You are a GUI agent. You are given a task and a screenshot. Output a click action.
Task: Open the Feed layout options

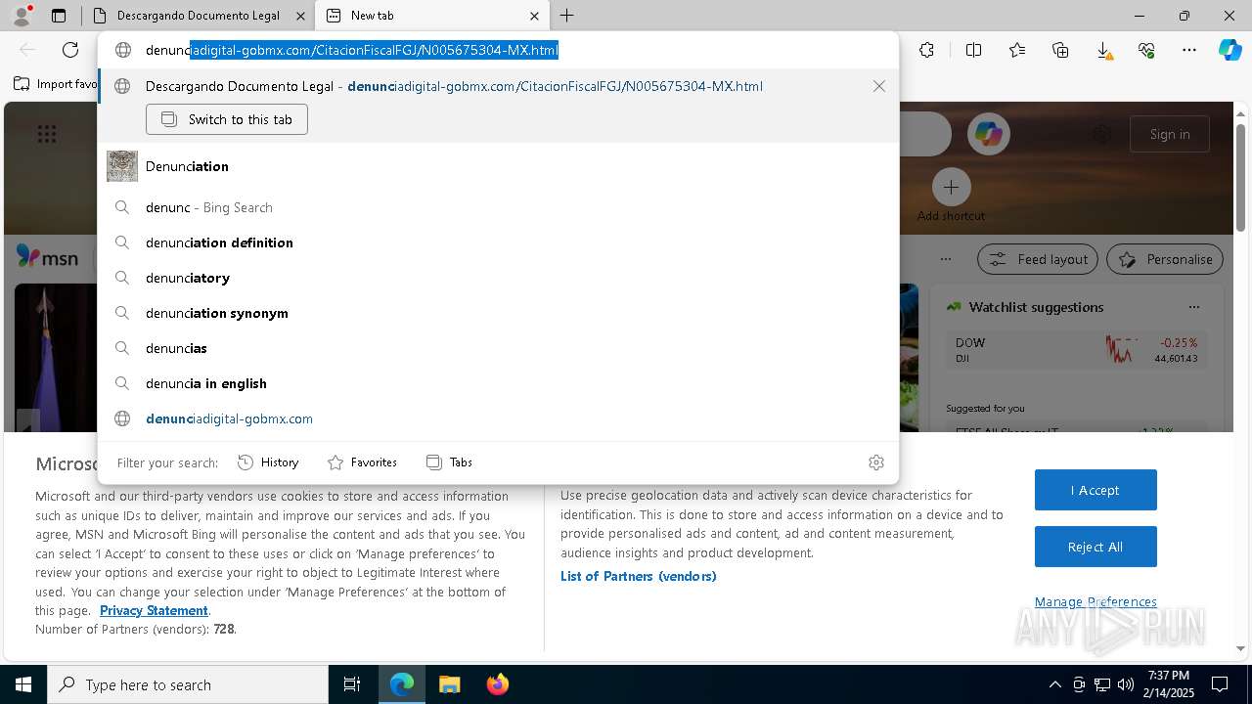point(1038,259)
